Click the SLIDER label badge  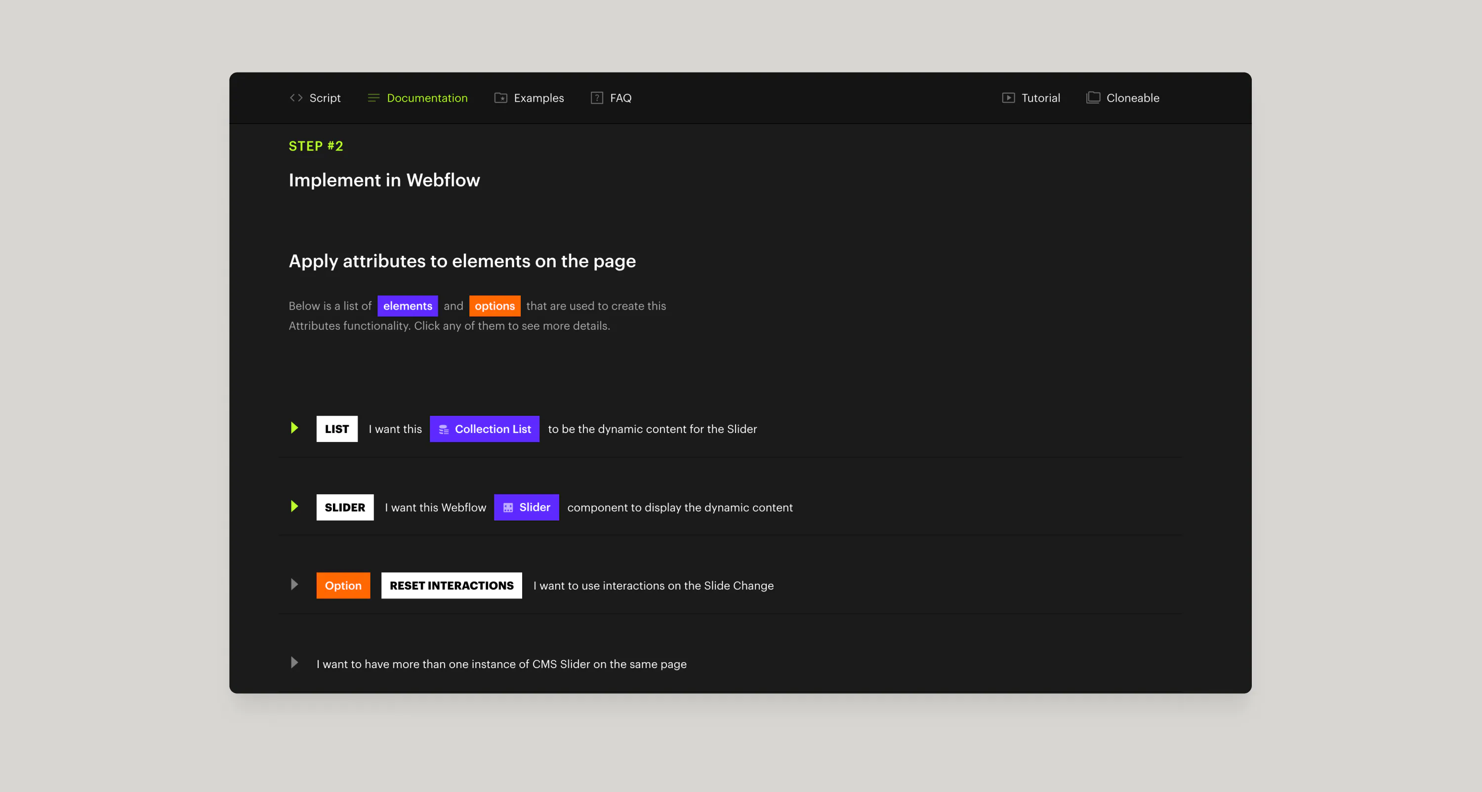tap(345, 507)
